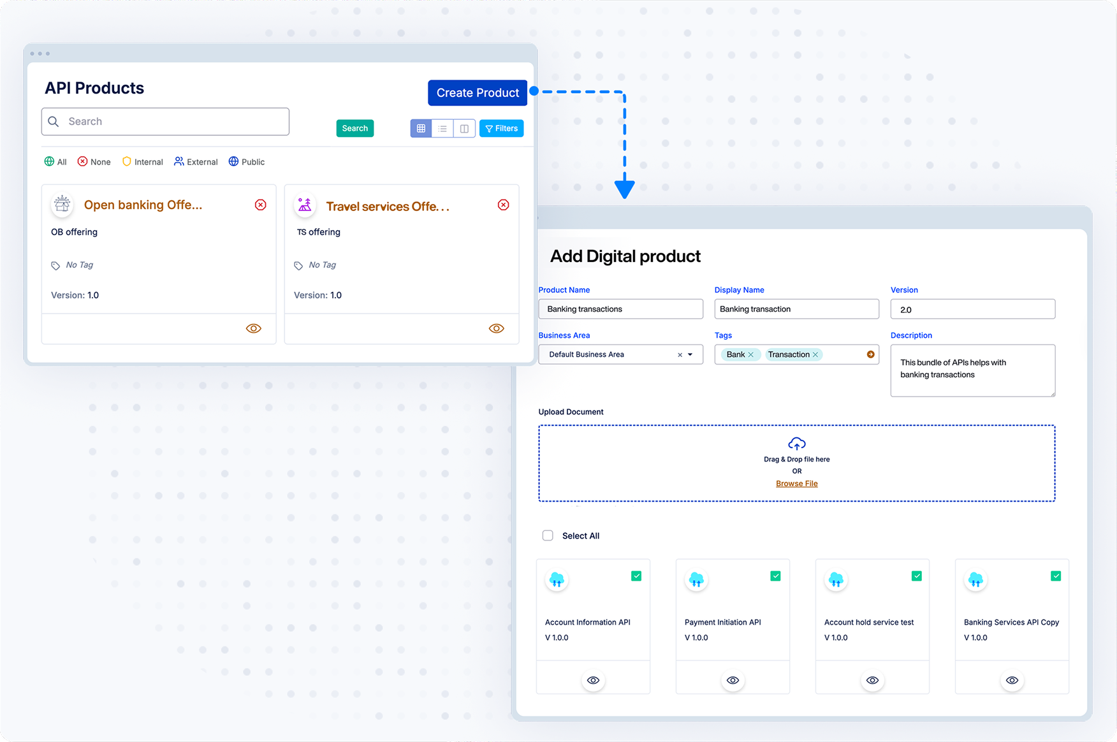This screenshot has width=1117, height=742.
Task: Clear the Default Business Area selection
Action: coord(680,354)
